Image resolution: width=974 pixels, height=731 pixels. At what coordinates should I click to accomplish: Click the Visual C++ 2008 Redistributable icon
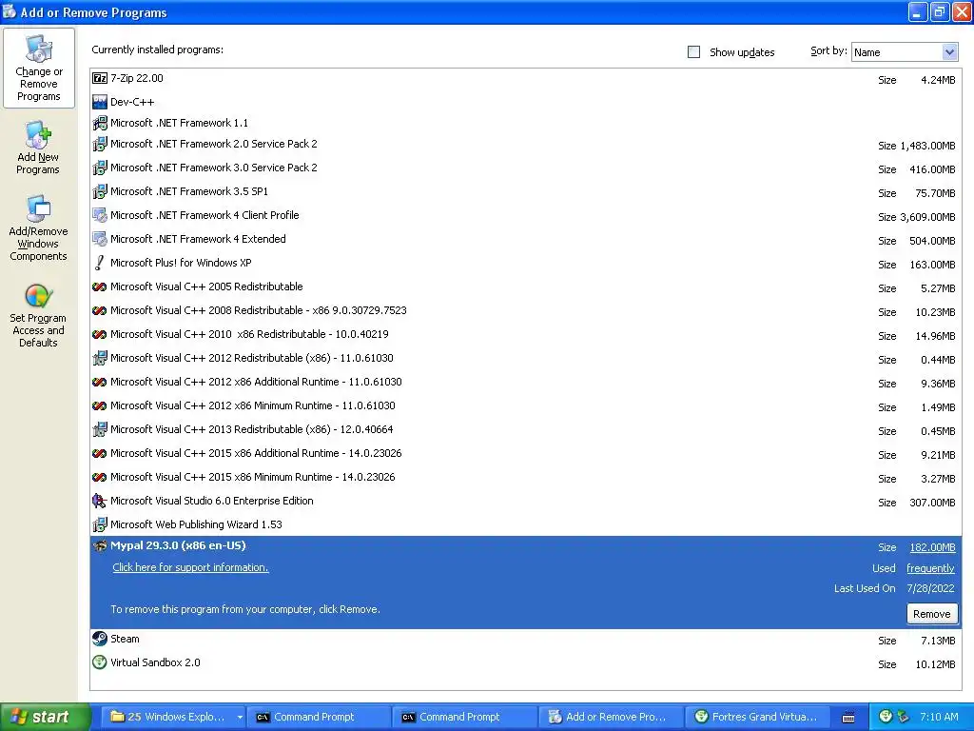click(99, 310)
